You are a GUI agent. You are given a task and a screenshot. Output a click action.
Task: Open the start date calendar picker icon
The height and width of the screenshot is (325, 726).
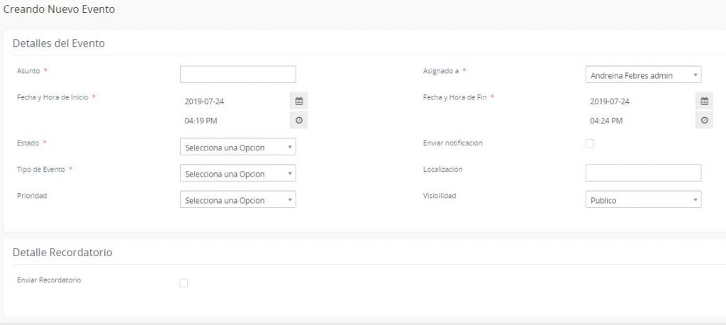click(298, 101)
